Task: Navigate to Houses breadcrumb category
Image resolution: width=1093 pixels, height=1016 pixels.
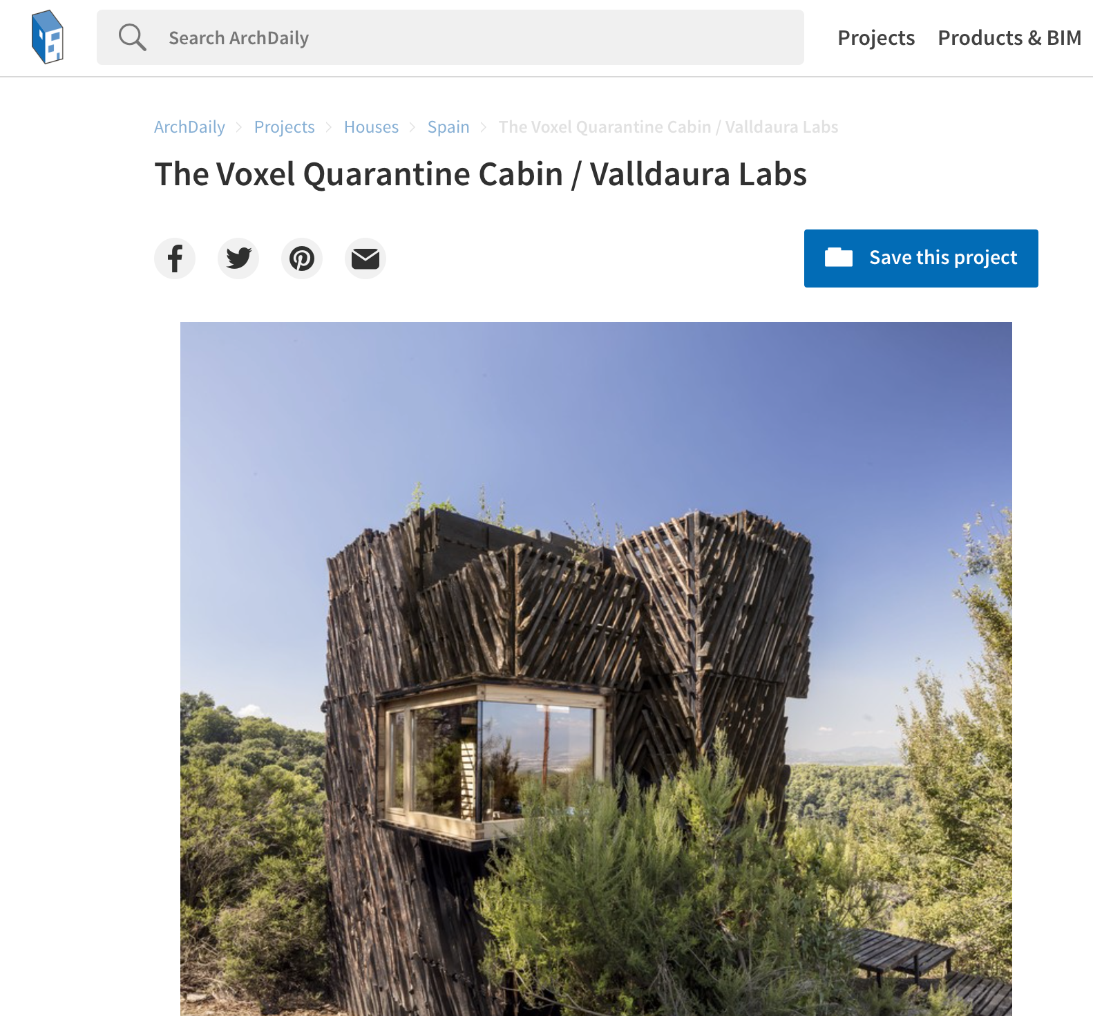Action: [x=371, y=127]
